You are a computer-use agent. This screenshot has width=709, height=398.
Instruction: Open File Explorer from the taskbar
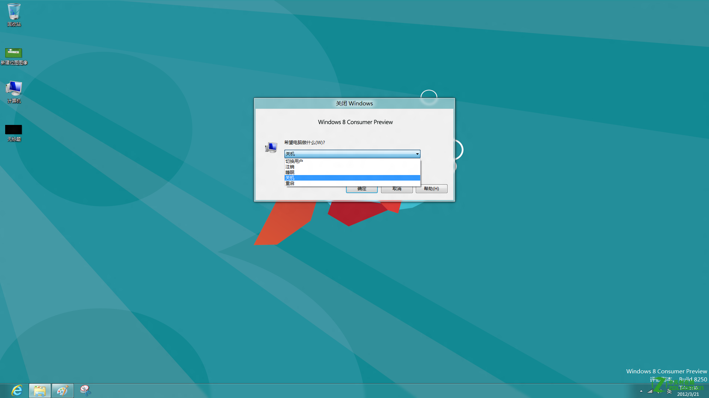click(40, 390)
